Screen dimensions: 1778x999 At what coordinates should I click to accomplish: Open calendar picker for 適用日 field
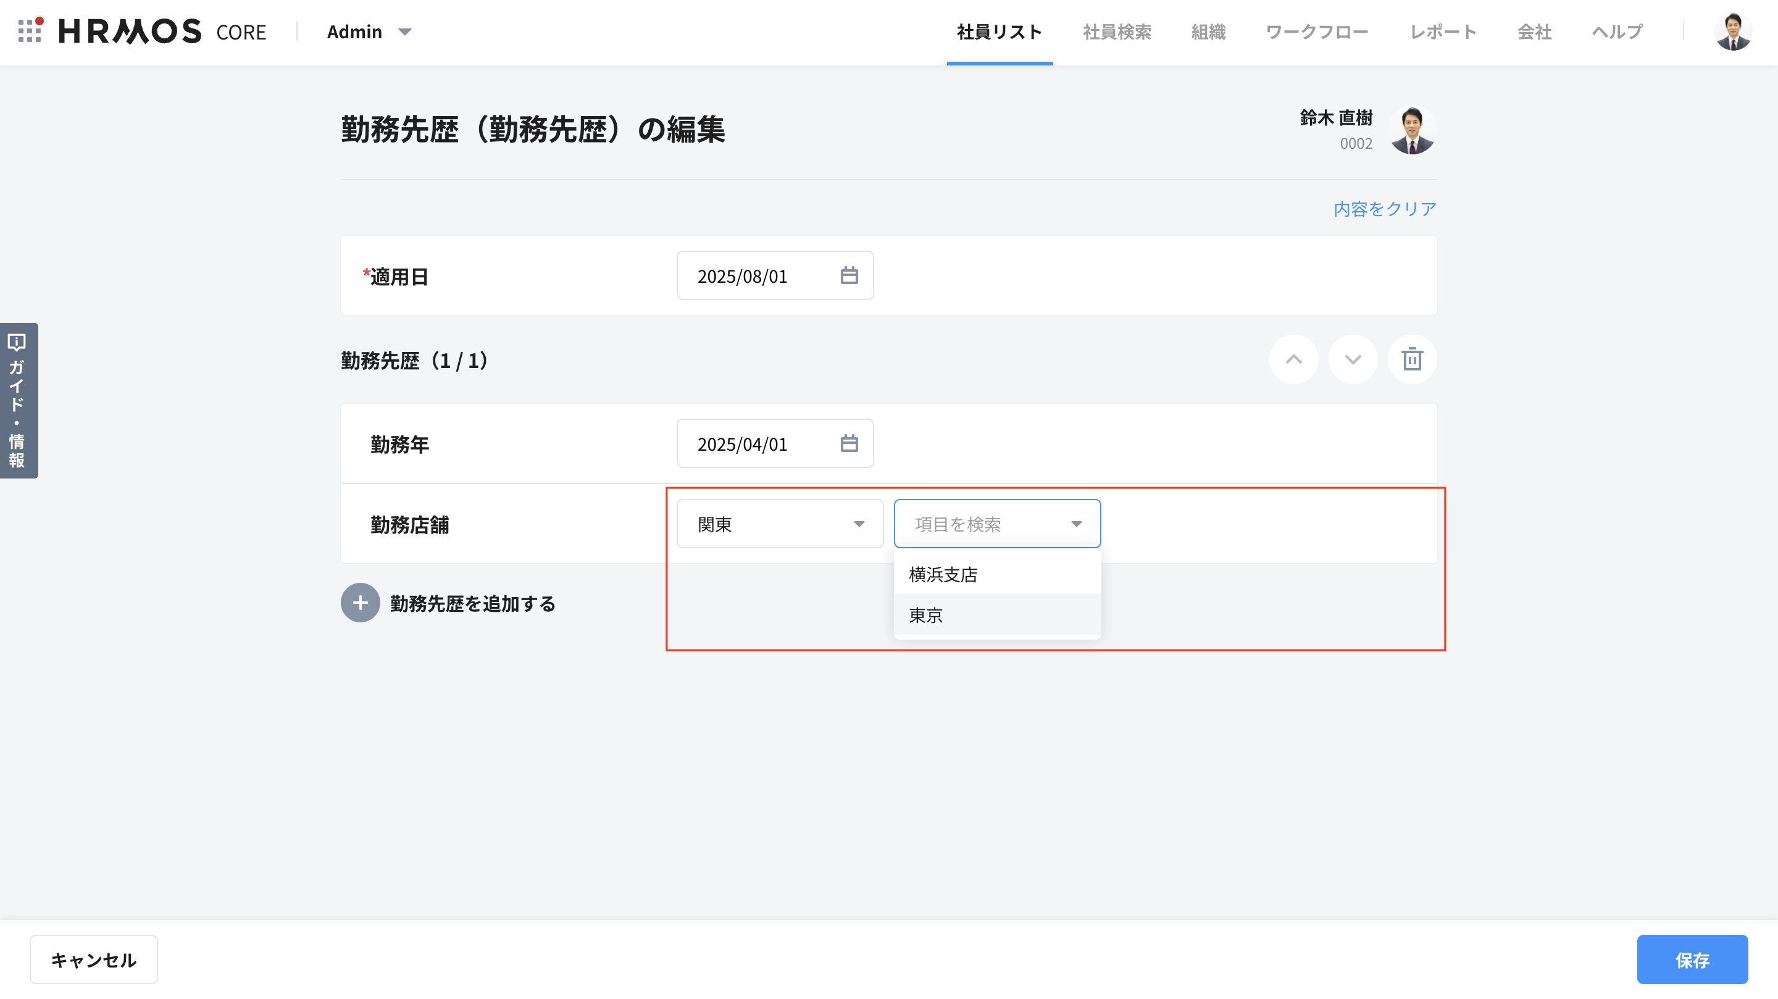click(x=849, y=275)
